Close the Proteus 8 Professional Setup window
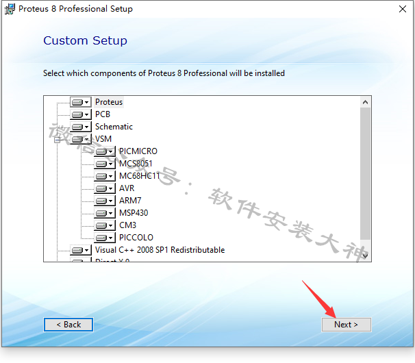415x363 pixels. point(403,9)
